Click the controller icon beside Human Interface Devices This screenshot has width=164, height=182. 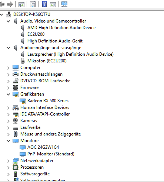(x=16, y=108)
